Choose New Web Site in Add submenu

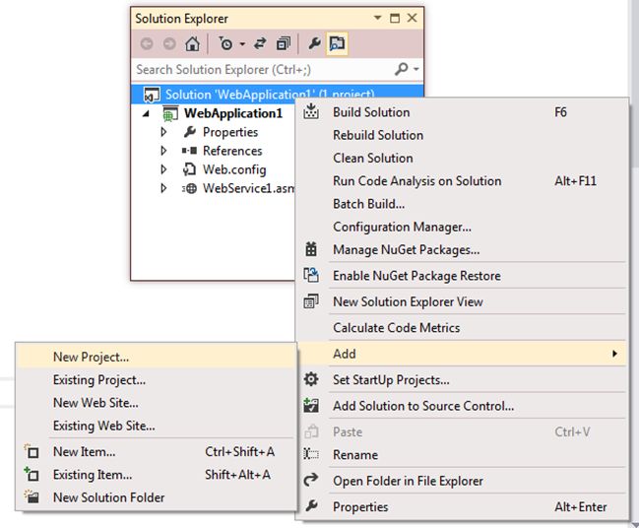click(x=157, y=403)
